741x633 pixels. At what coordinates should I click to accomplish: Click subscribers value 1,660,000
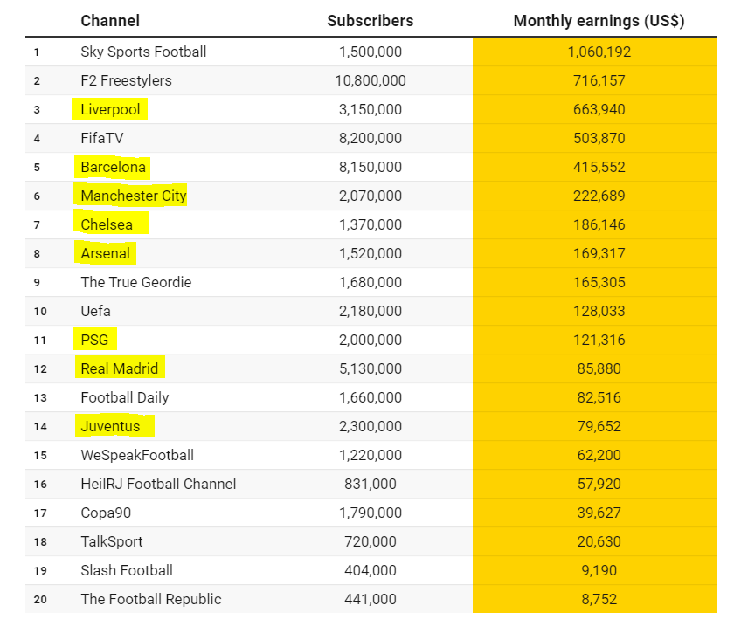(370, 397)
